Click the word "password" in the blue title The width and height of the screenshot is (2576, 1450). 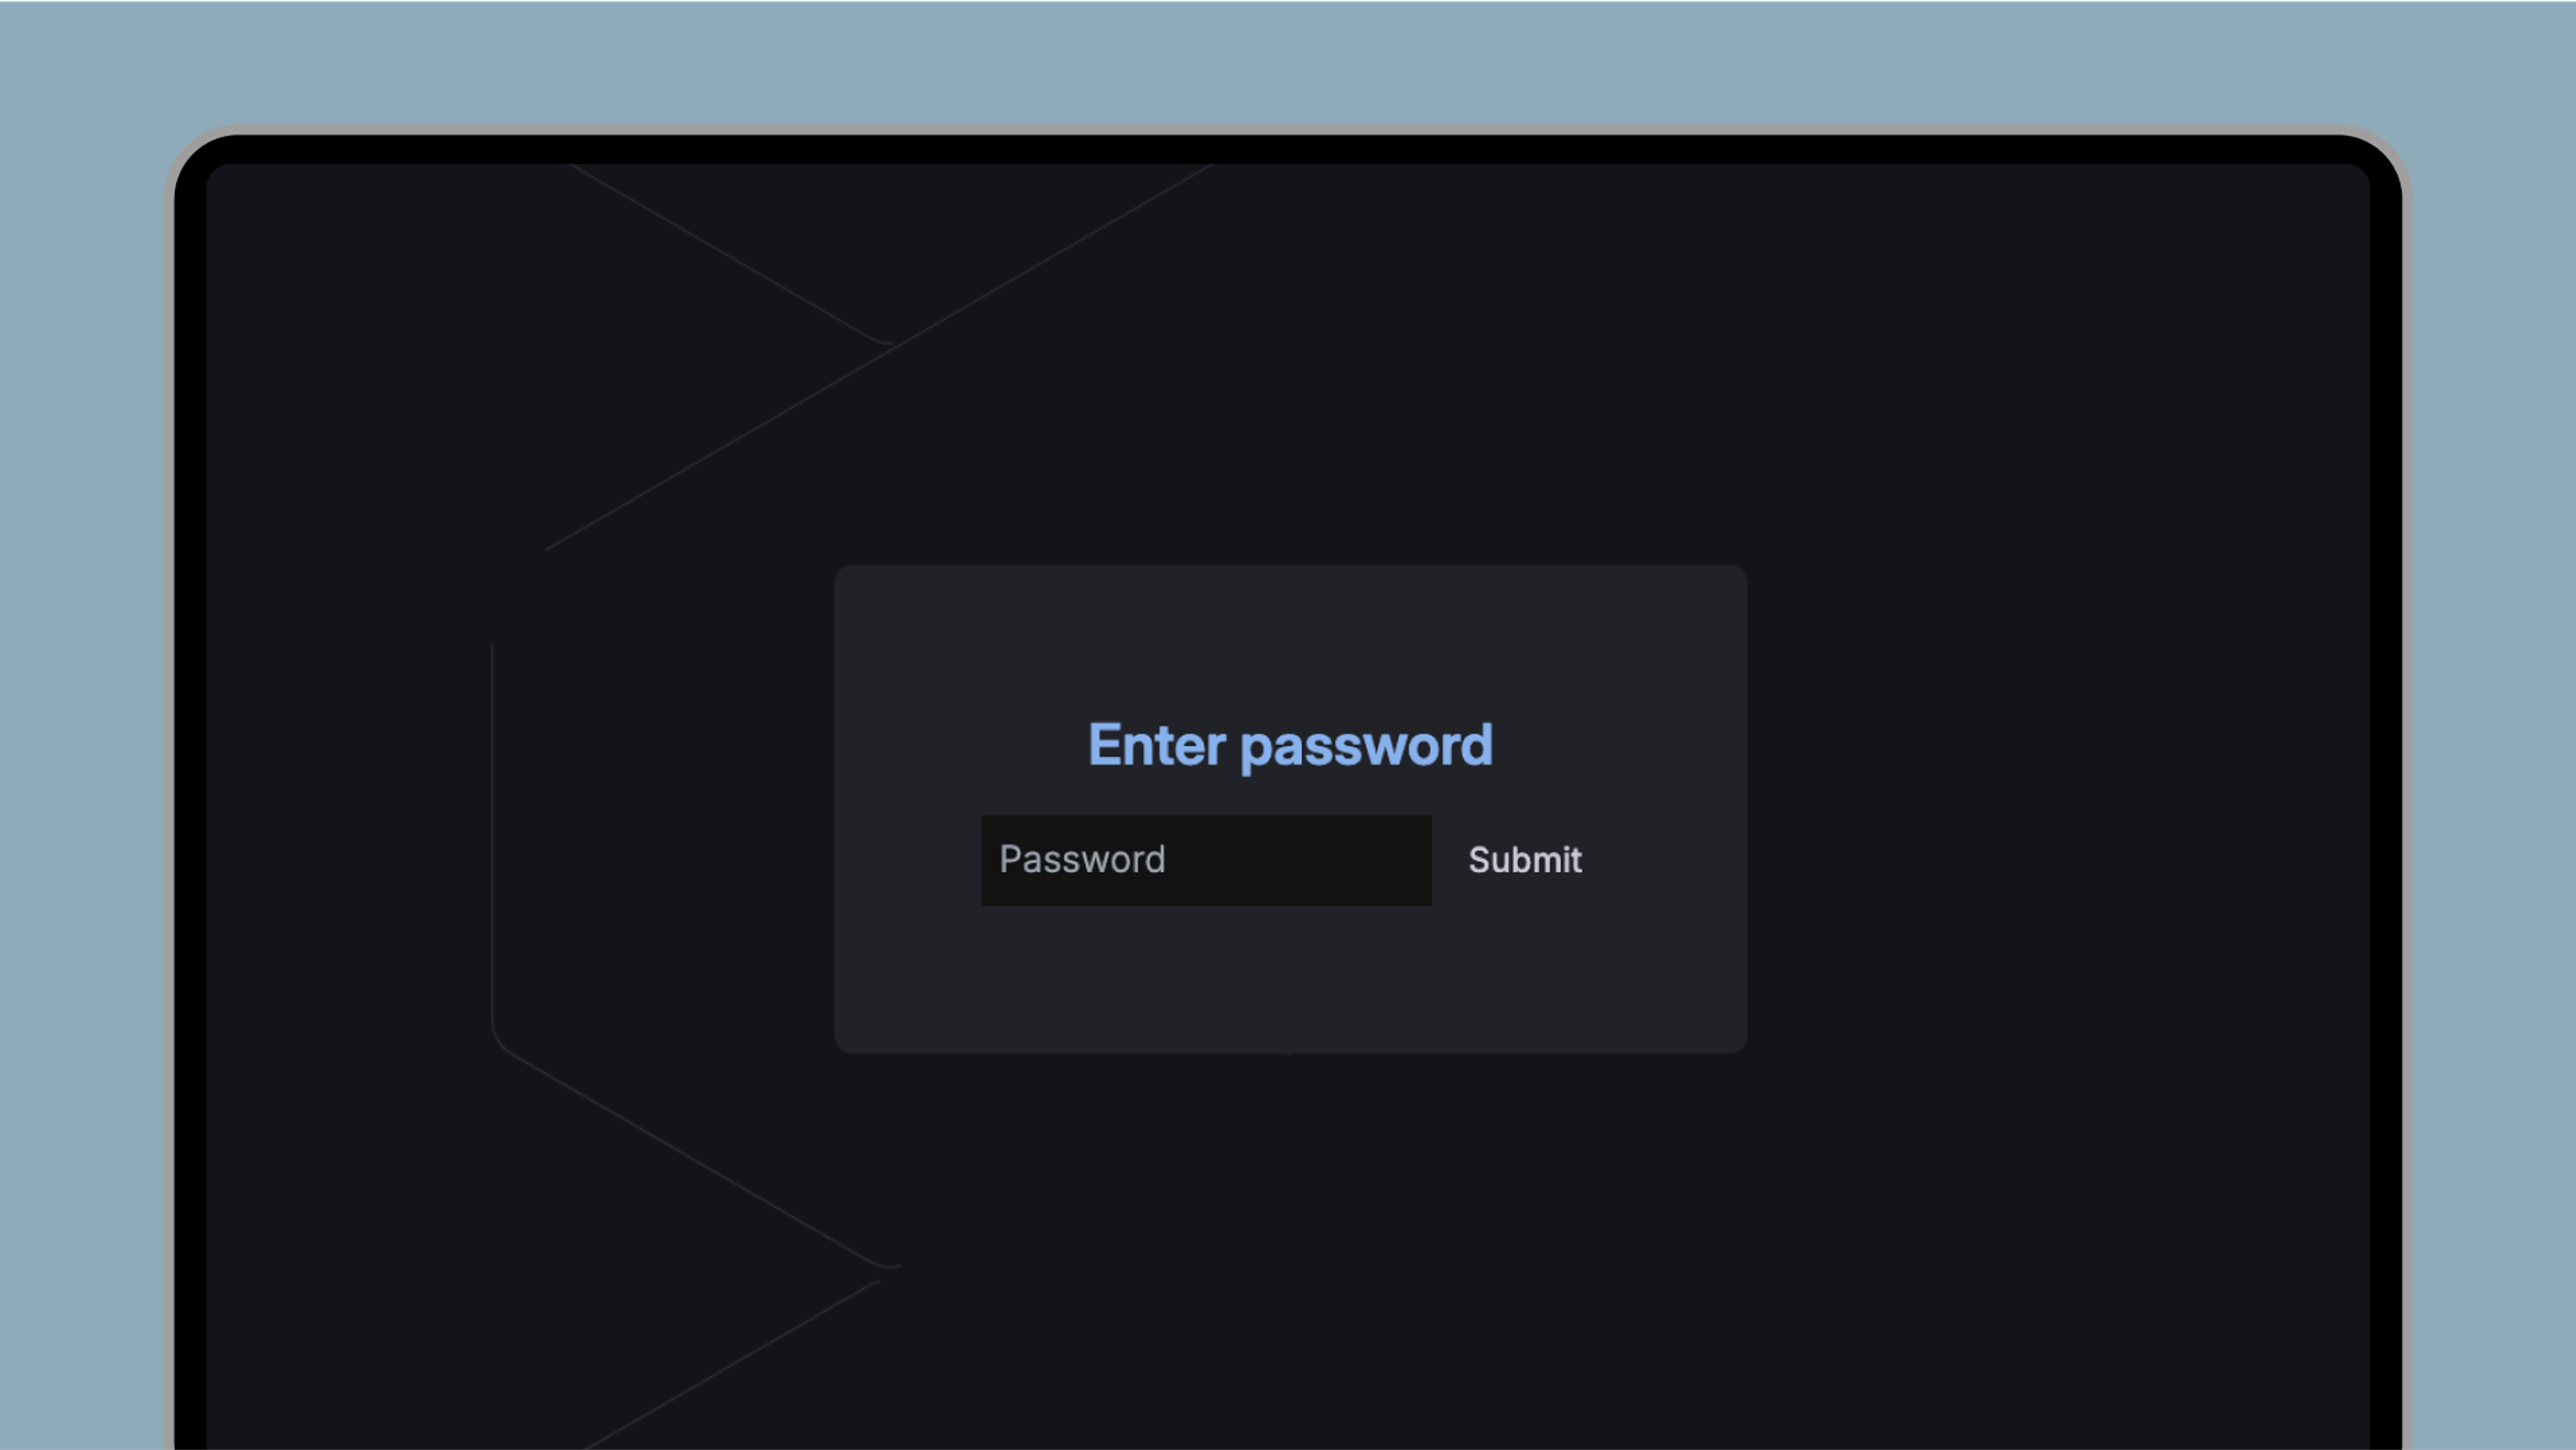click(1367, 748)
